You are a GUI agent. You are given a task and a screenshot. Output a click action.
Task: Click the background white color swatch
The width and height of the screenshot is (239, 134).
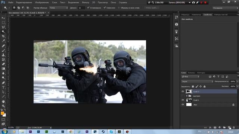point(5,115)
